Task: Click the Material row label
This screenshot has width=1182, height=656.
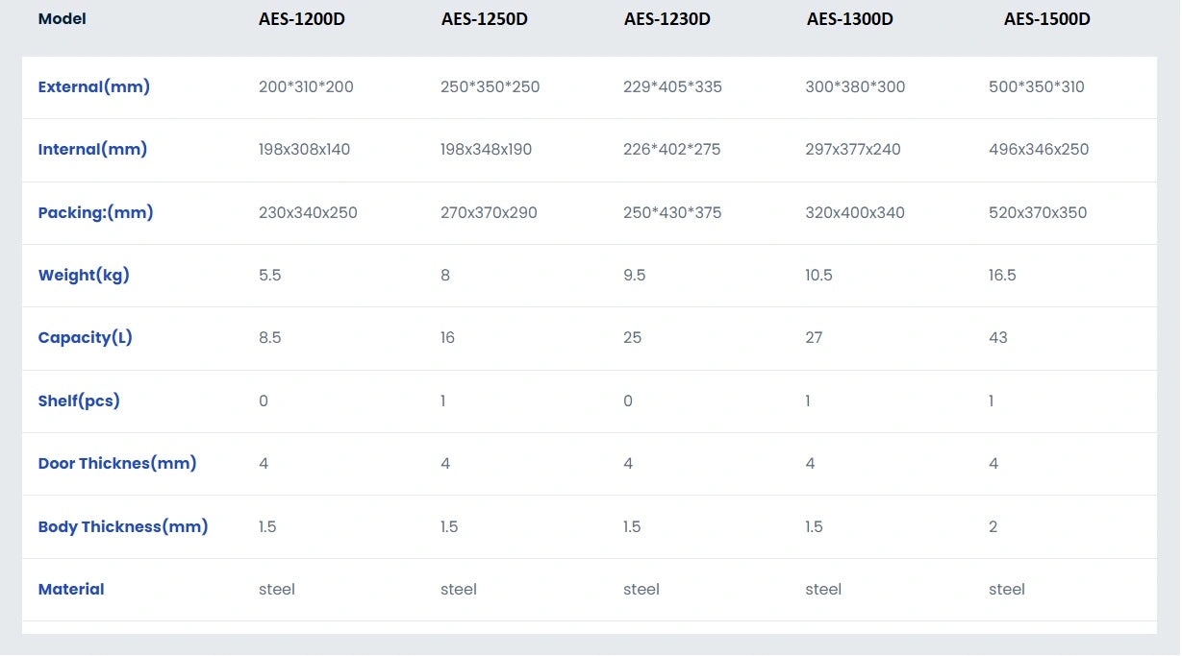Action: click(71, 590)
